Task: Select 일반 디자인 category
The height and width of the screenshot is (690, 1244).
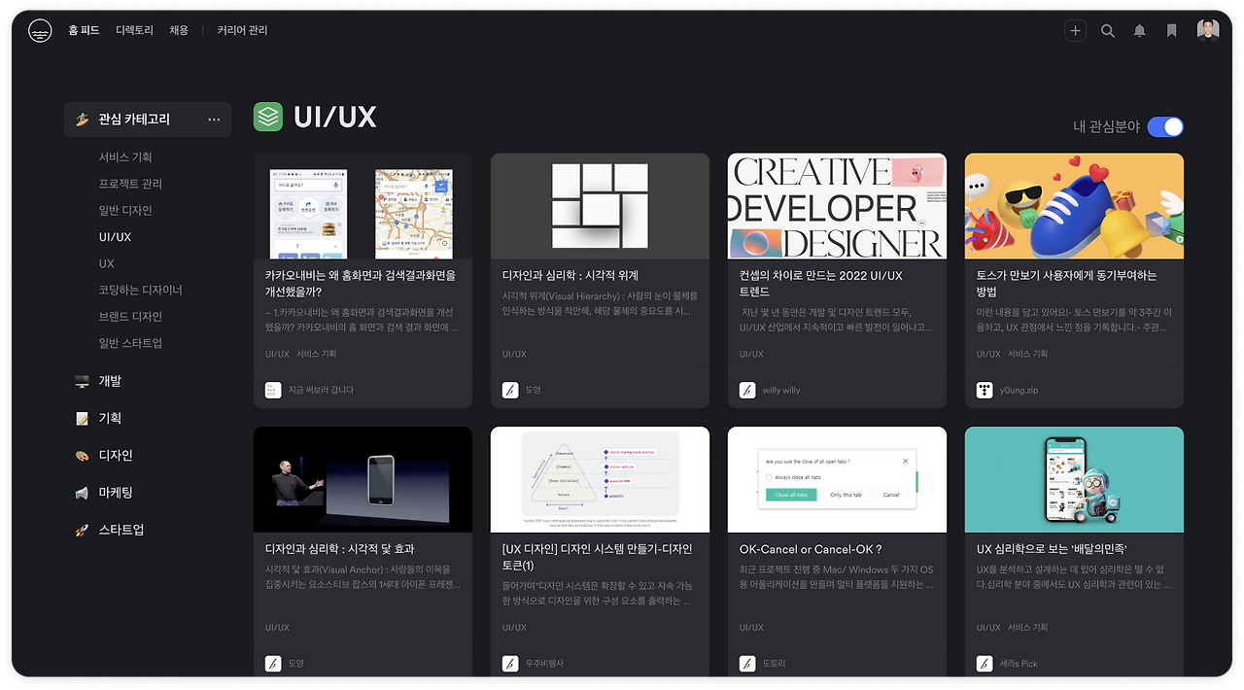Action: click(125, 211)
